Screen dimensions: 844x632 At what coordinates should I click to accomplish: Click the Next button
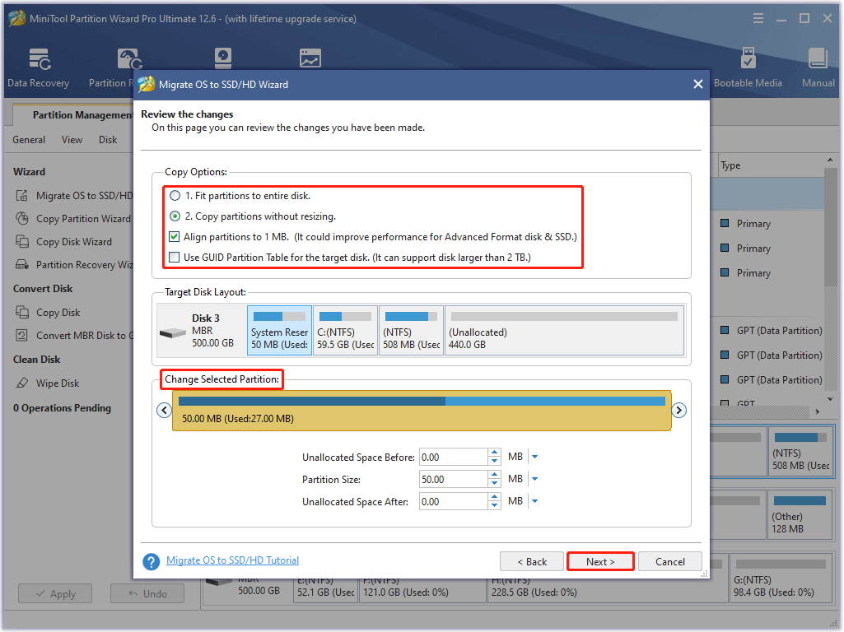(x=600, y=561)
